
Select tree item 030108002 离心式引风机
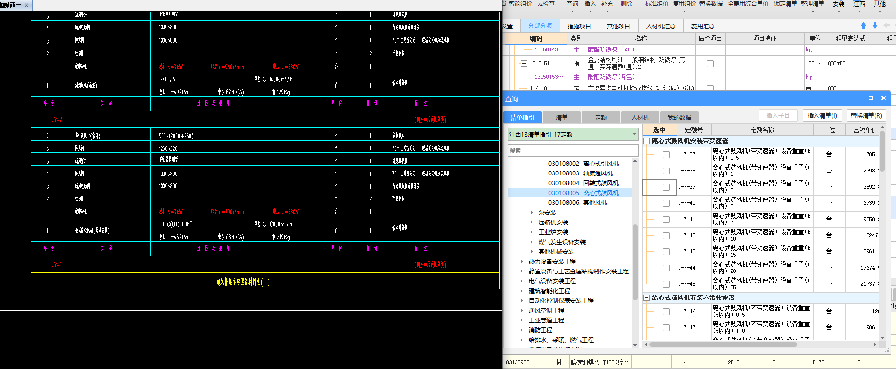point(583,164)
